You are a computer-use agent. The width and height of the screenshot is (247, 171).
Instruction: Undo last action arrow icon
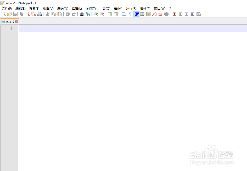tap(68, 14)
